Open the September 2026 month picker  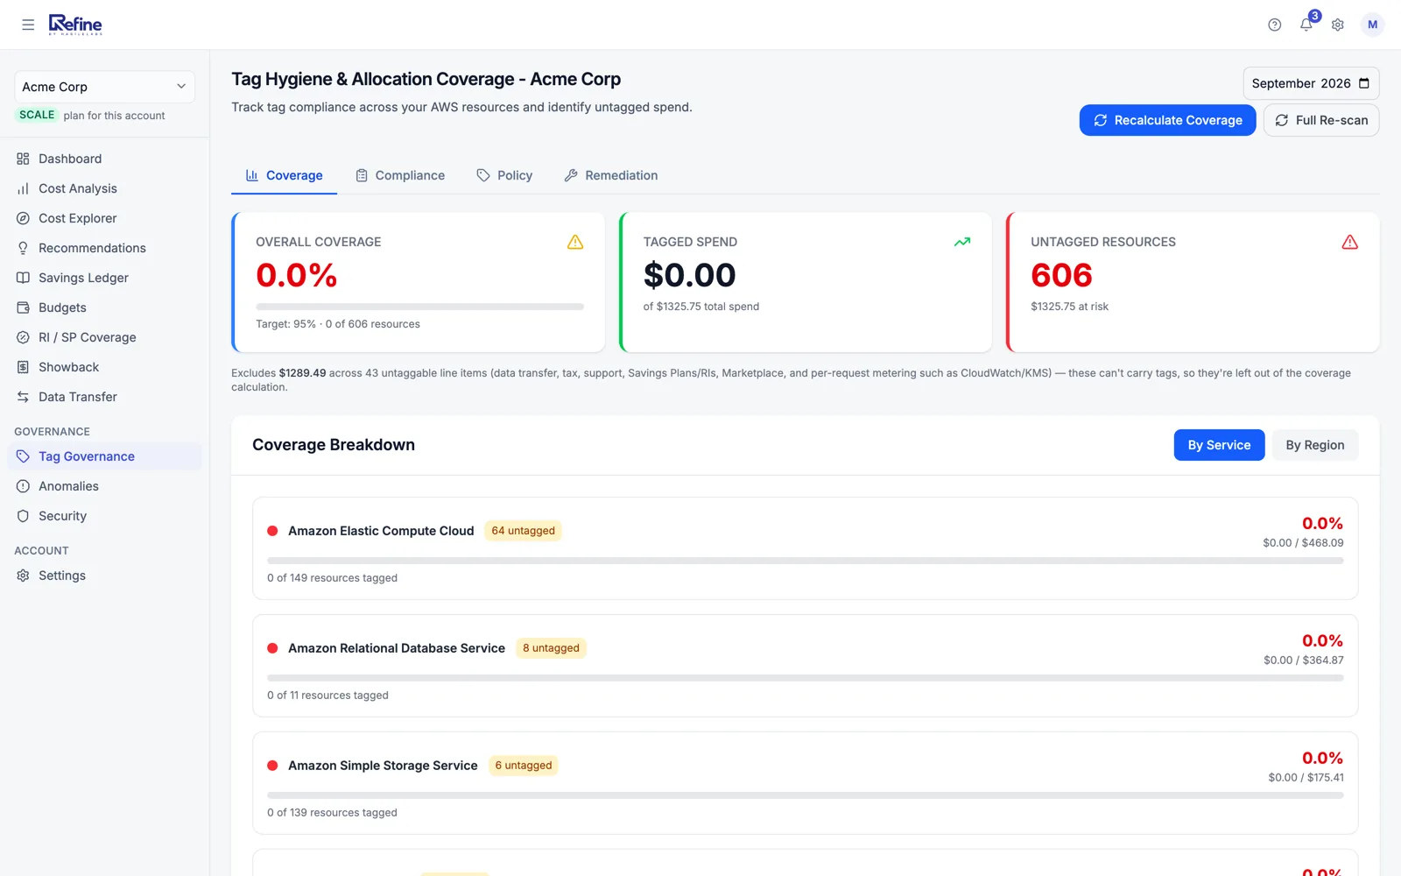tap(1311, 83)
